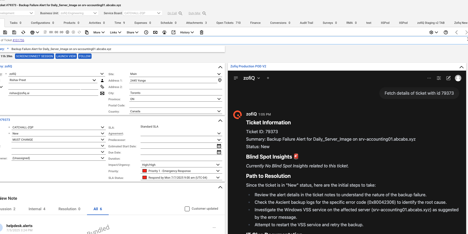Screen dimensions: 468x234
Task: Click the contact person icon beside Rishav Preet
Action: coord(102,80)
